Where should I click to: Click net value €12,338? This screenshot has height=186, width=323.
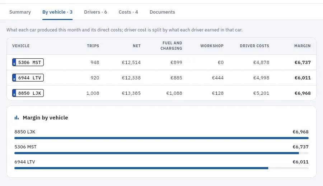coord(131,78)
